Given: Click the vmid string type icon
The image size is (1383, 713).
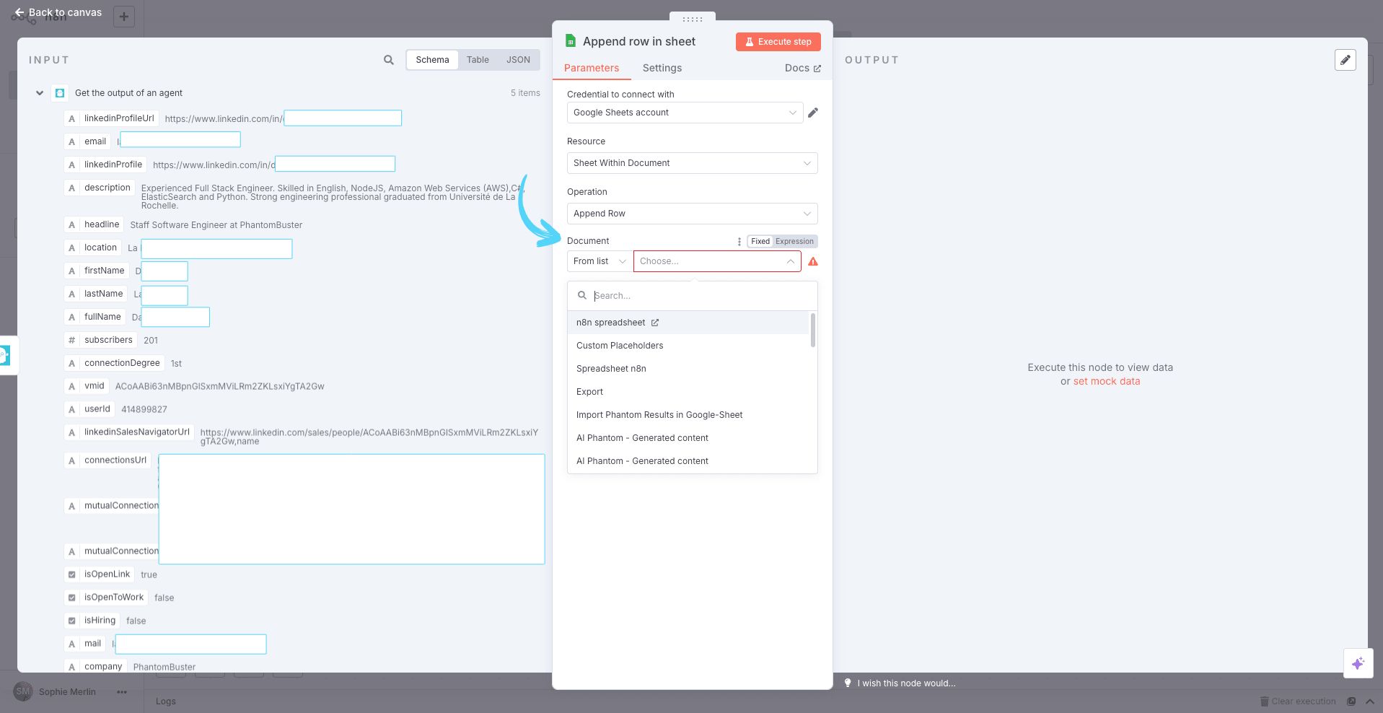Looking at the screenshot, I should coord(71,387).
